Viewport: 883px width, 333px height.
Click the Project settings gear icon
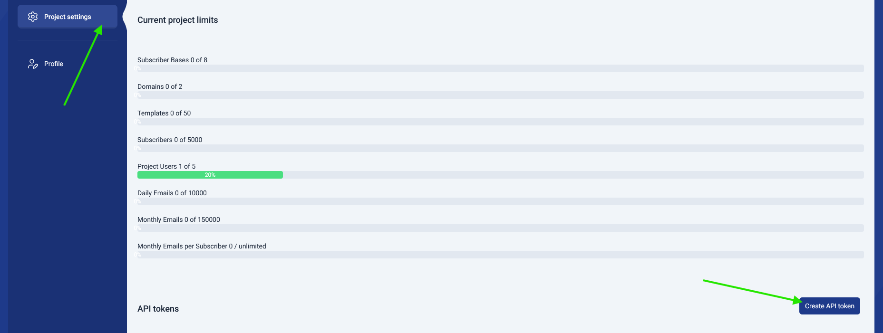pyautogui.click(x=33, y=17)
